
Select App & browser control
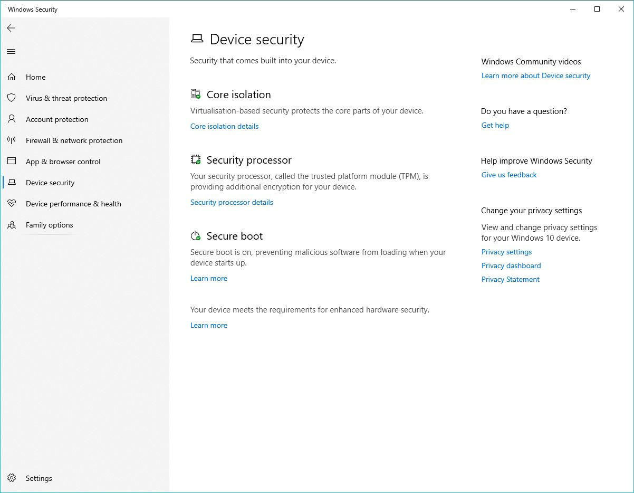tap(84, 162)
